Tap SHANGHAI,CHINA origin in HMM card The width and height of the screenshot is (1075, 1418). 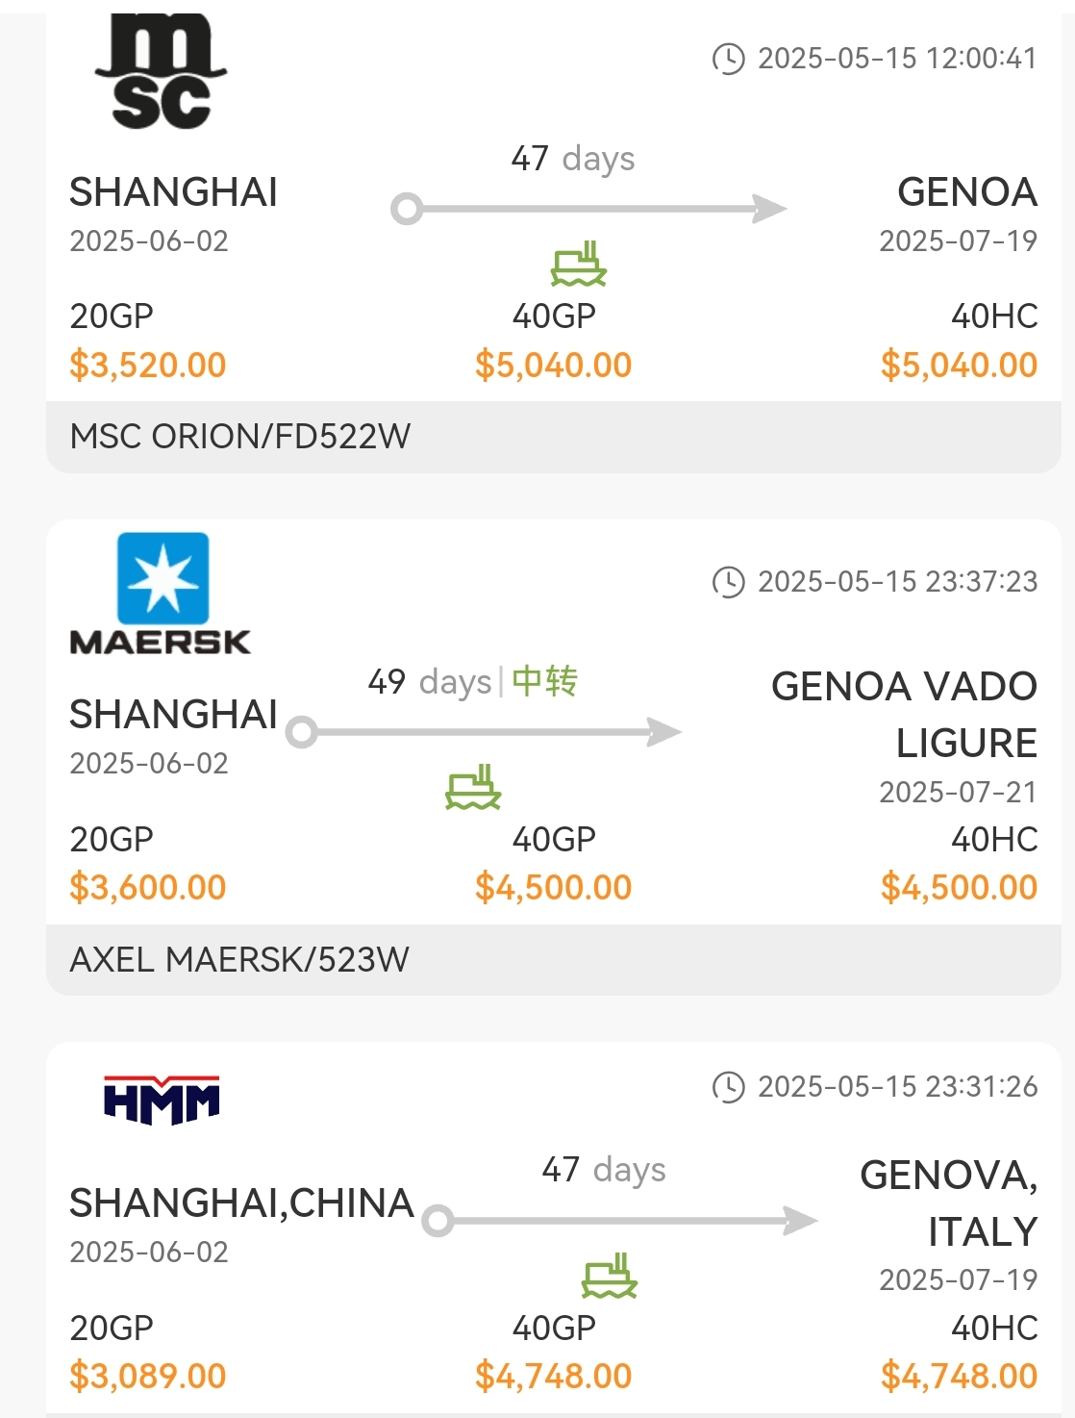pos(241,1203)
